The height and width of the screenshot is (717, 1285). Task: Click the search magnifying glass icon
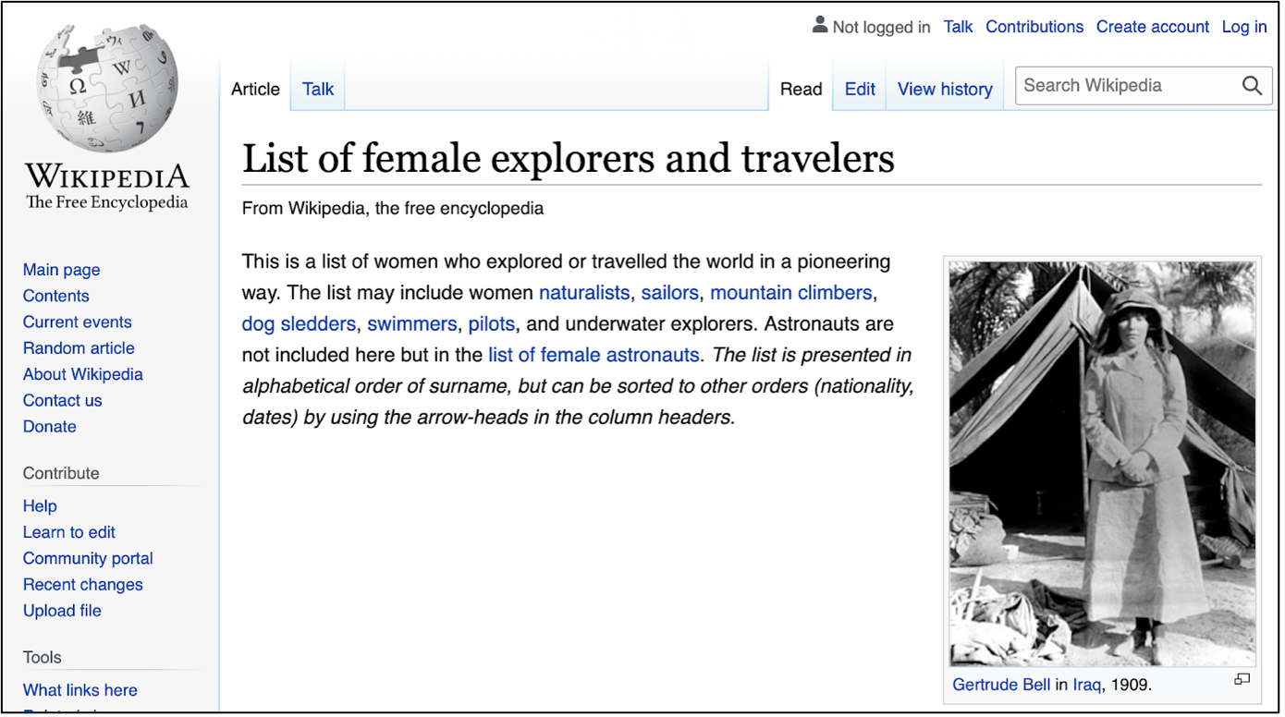1252,86
